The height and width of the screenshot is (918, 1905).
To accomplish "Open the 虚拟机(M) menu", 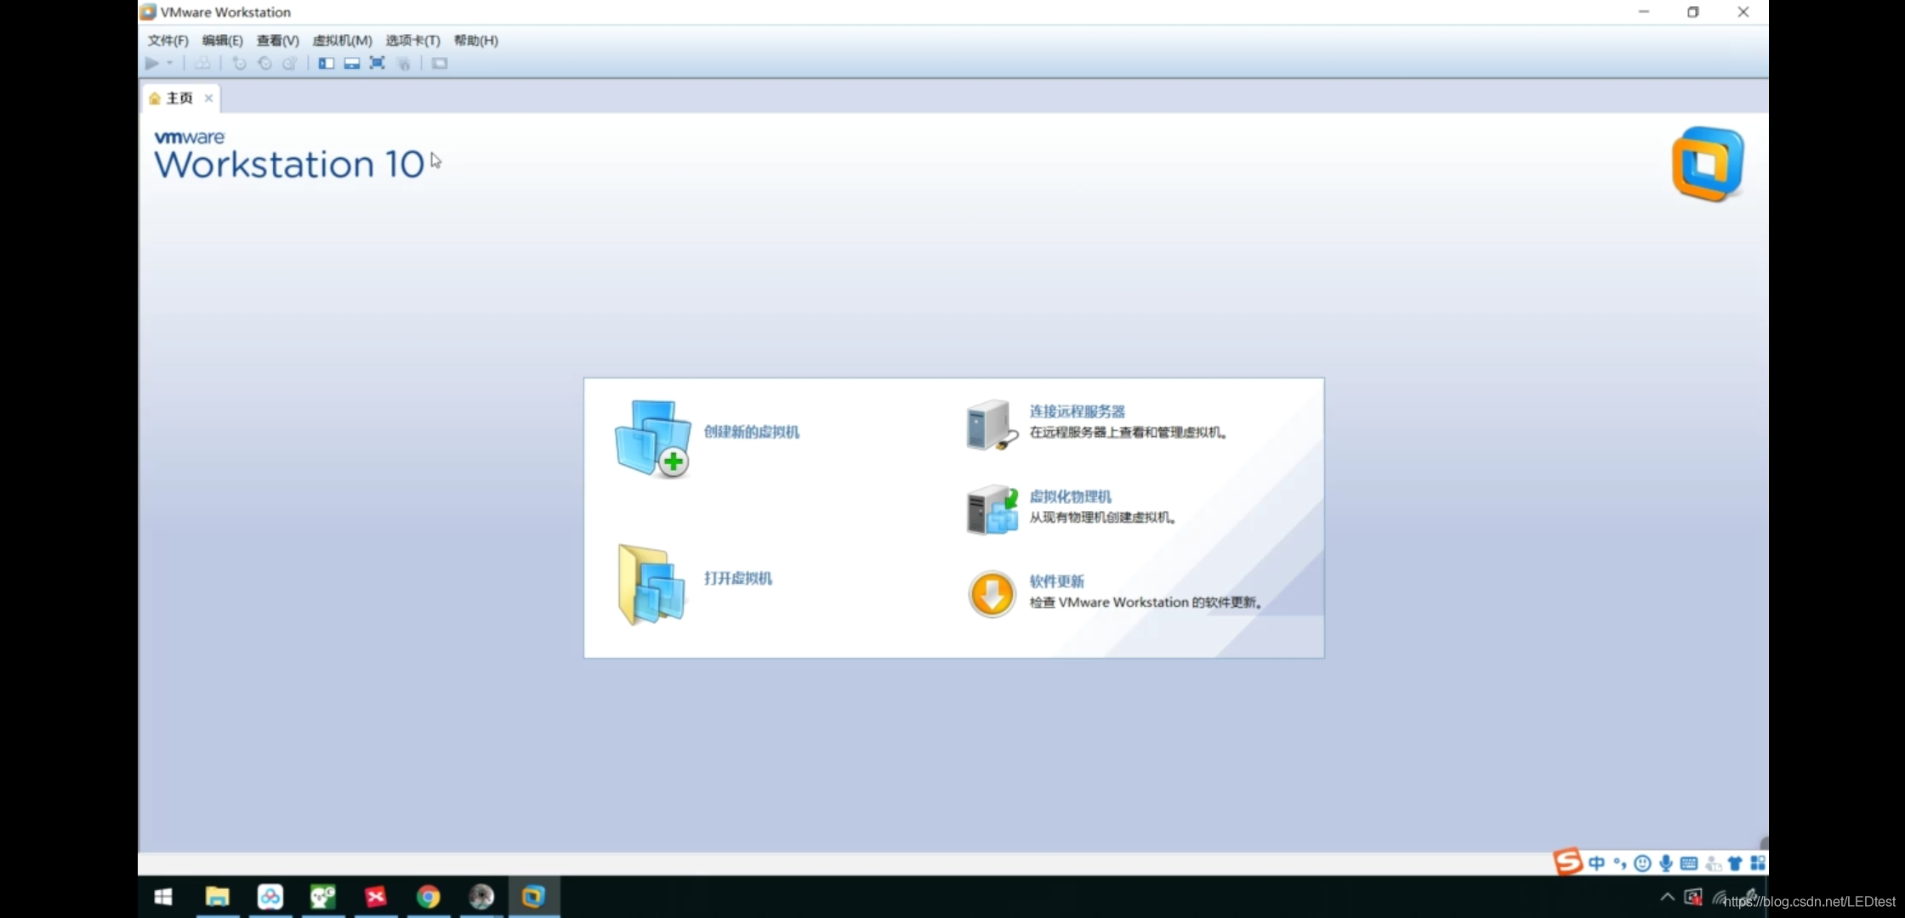I will pyautogui.click(x=342, y=40).
